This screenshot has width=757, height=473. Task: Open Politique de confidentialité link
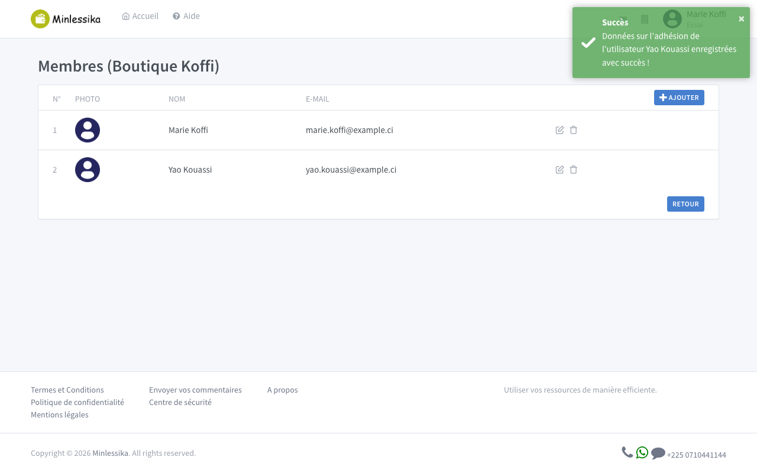click(x=77, y=403)
